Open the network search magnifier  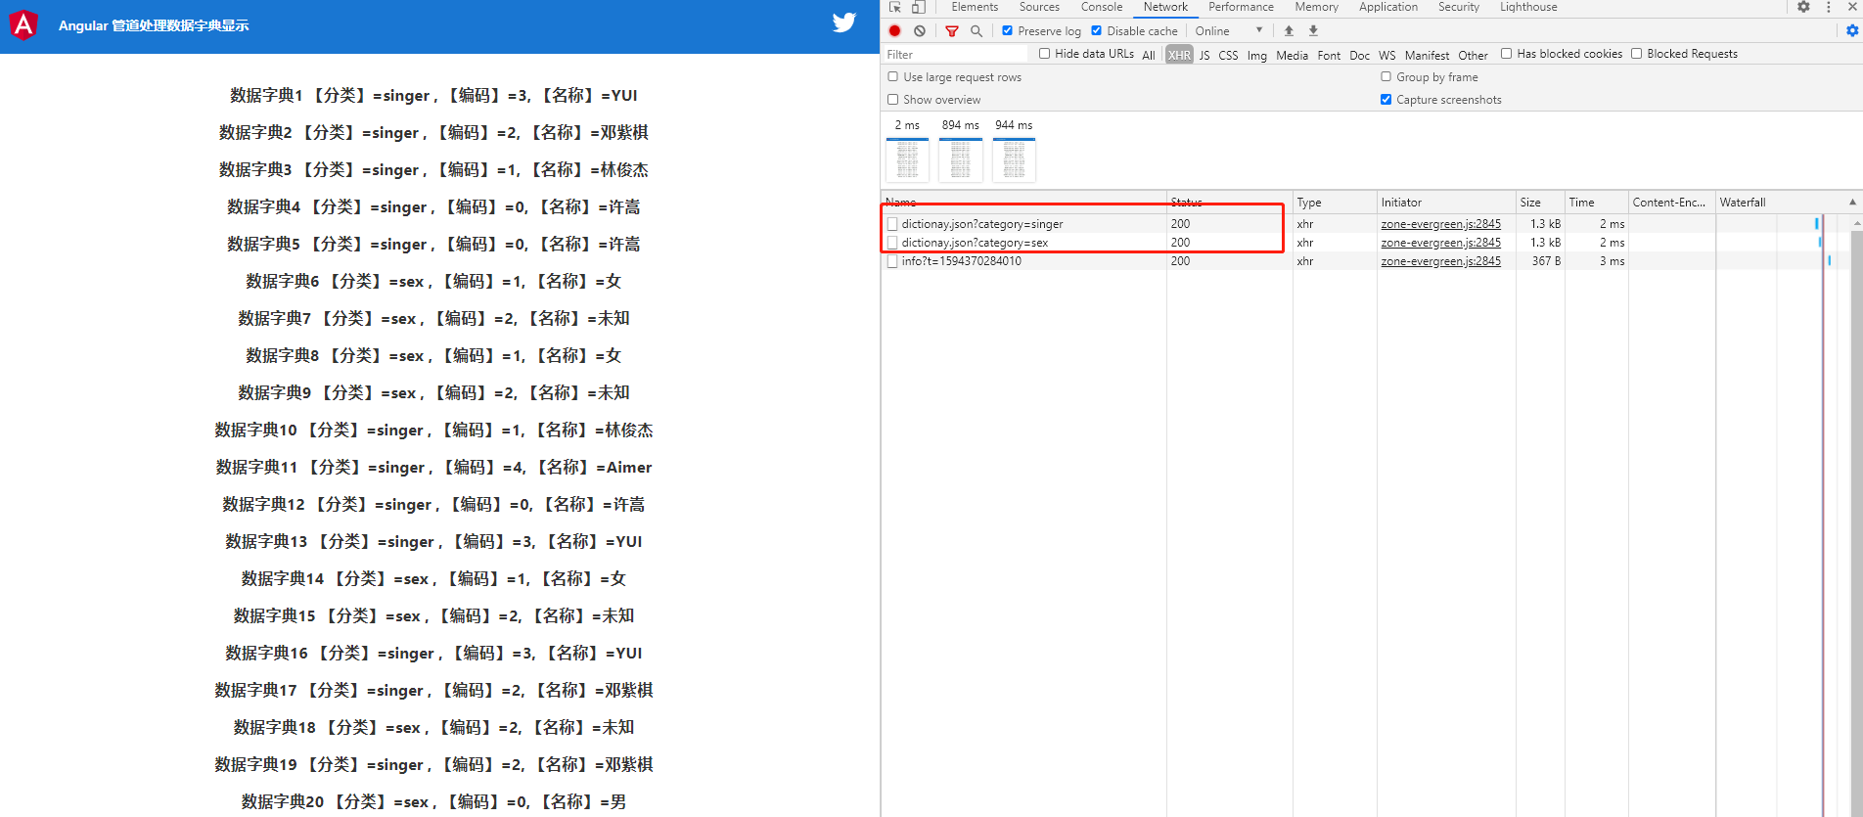[977, 31]
